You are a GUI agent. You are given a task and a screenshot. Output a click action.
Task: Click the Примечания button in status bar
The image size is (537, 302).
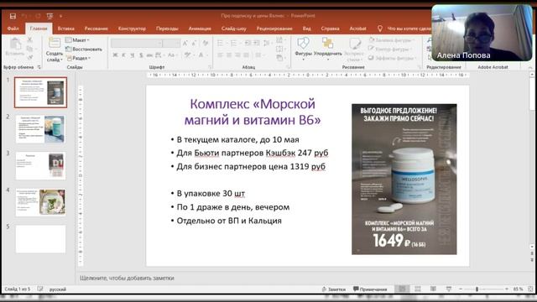(x=370, y=289)
